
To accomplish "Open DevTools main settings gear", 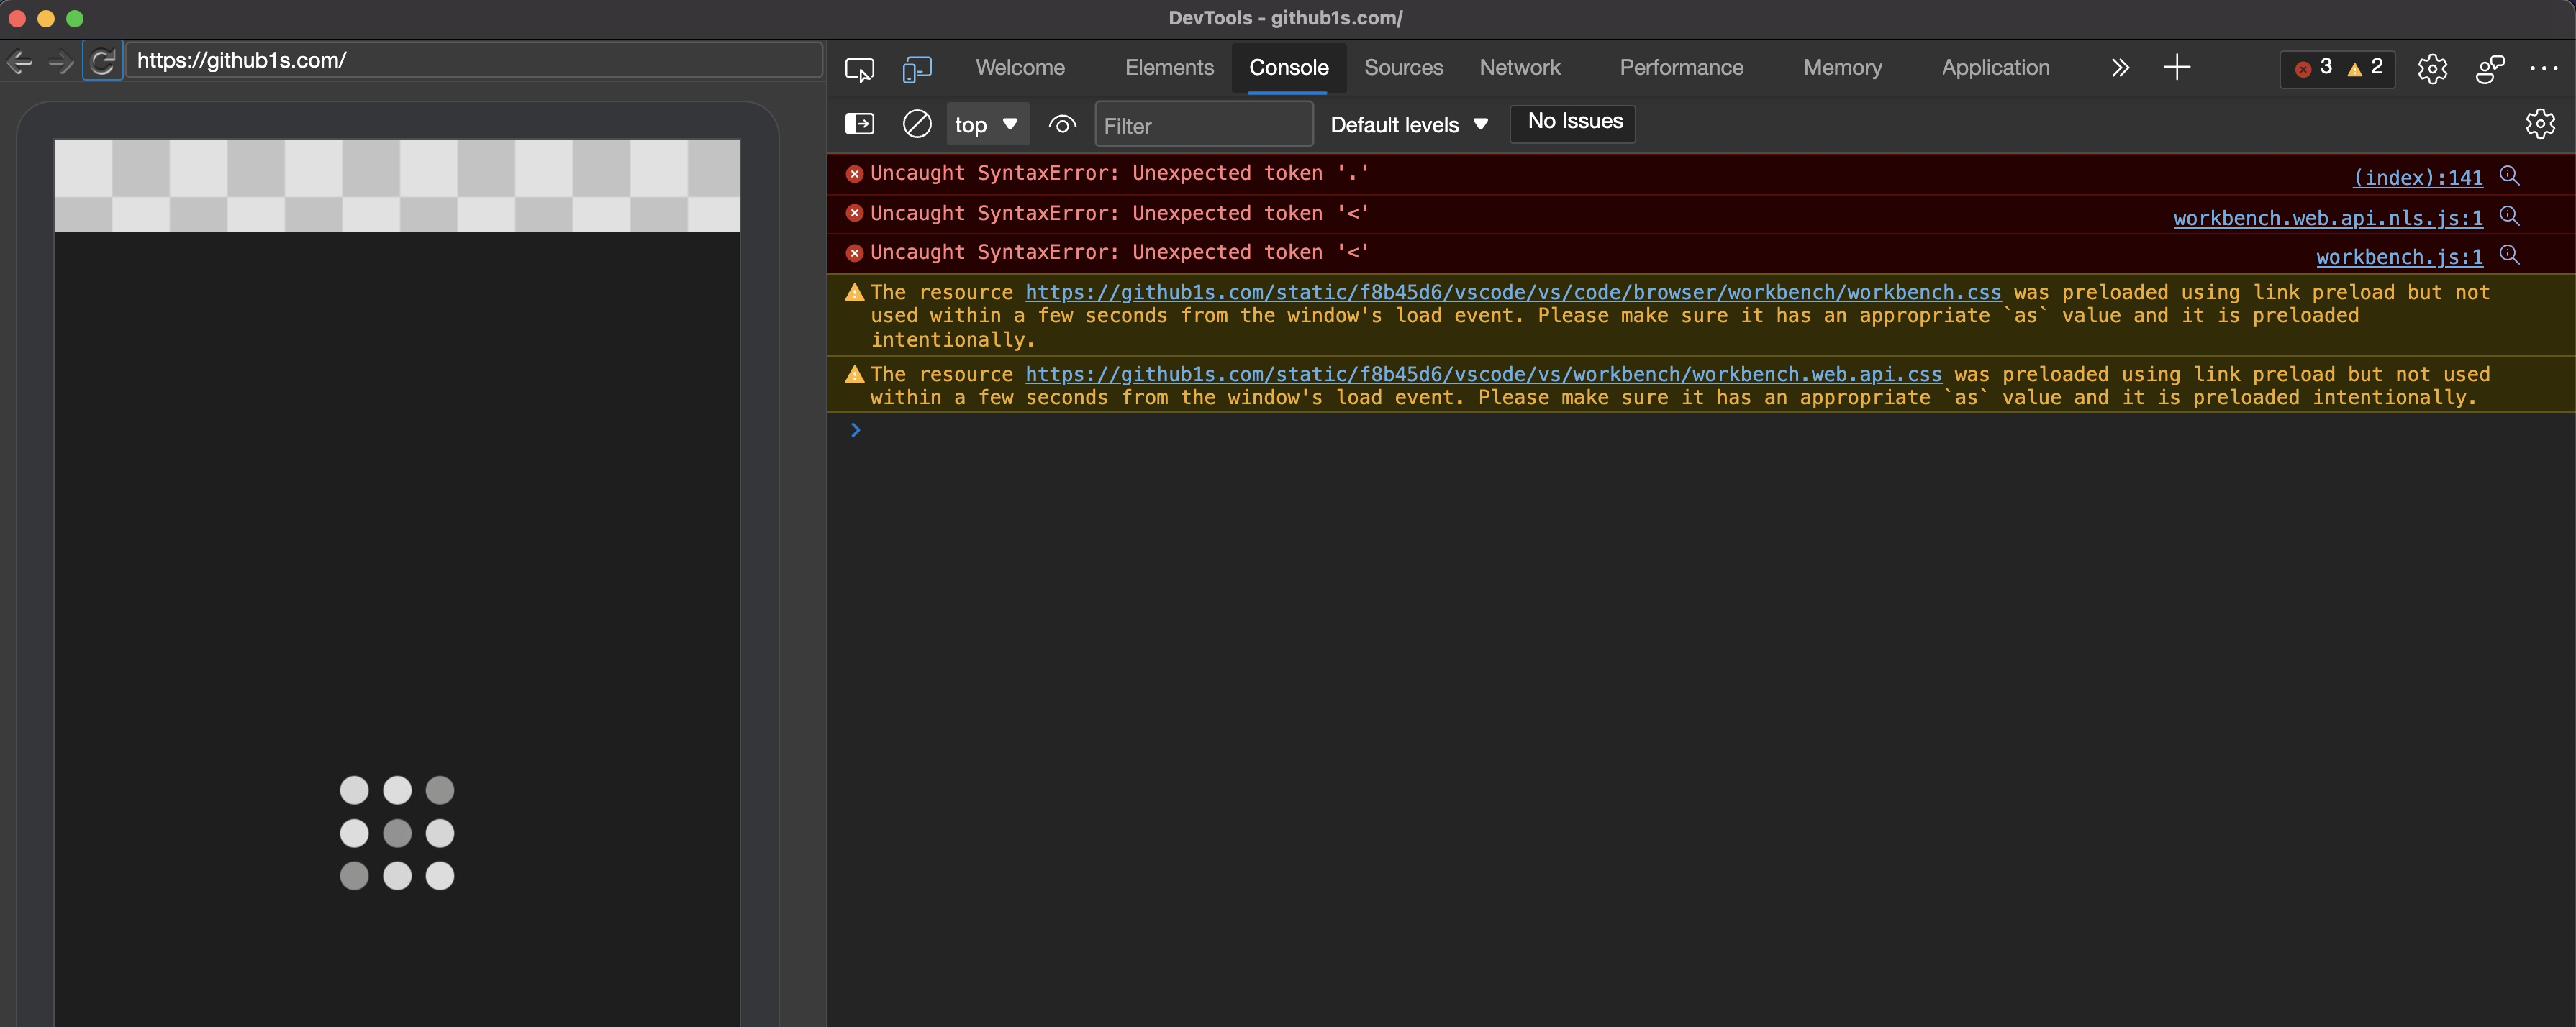I will coord(2432,69).
